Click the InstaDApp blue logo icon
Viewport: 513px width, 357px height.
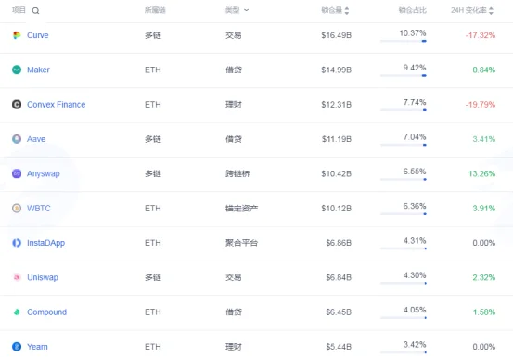pos(17,243)
